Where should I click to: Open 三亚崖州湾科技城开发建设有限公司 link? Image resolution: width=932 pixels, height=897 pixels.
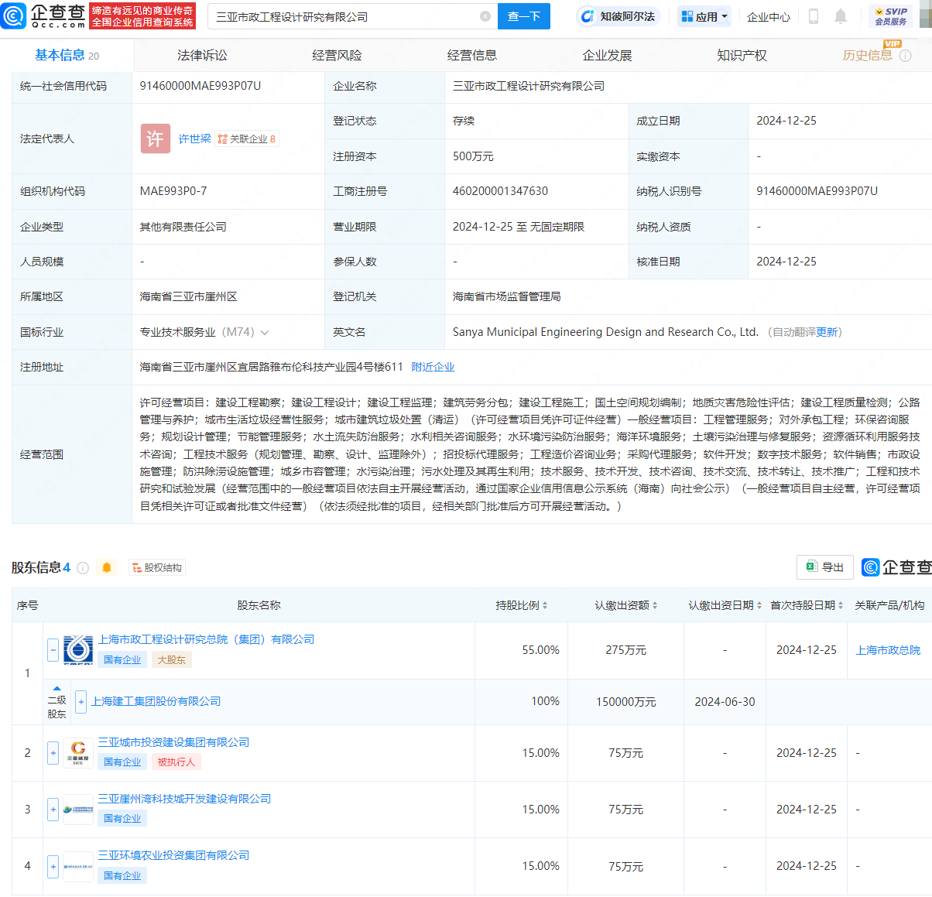[184, 799]
